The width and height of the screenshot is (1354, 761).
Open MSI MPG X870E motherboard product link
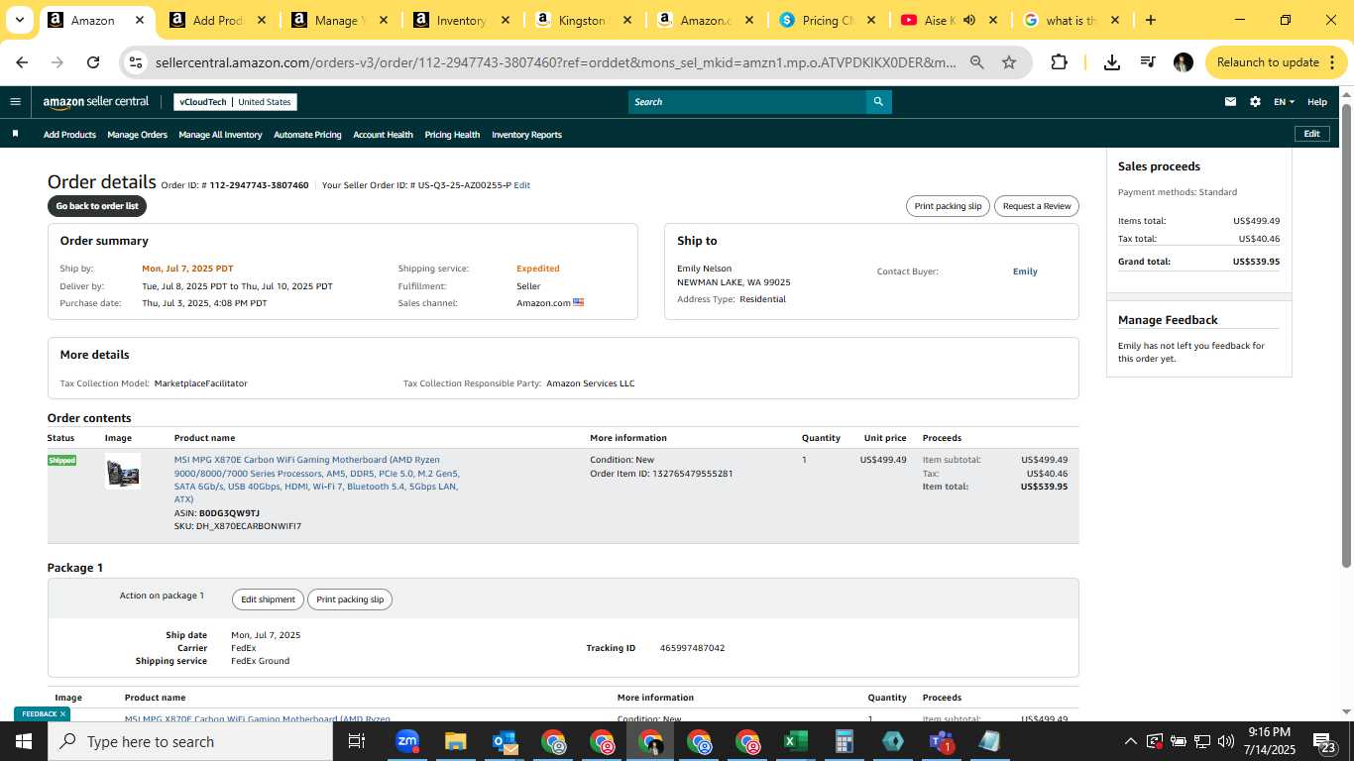tap(316, 480)
